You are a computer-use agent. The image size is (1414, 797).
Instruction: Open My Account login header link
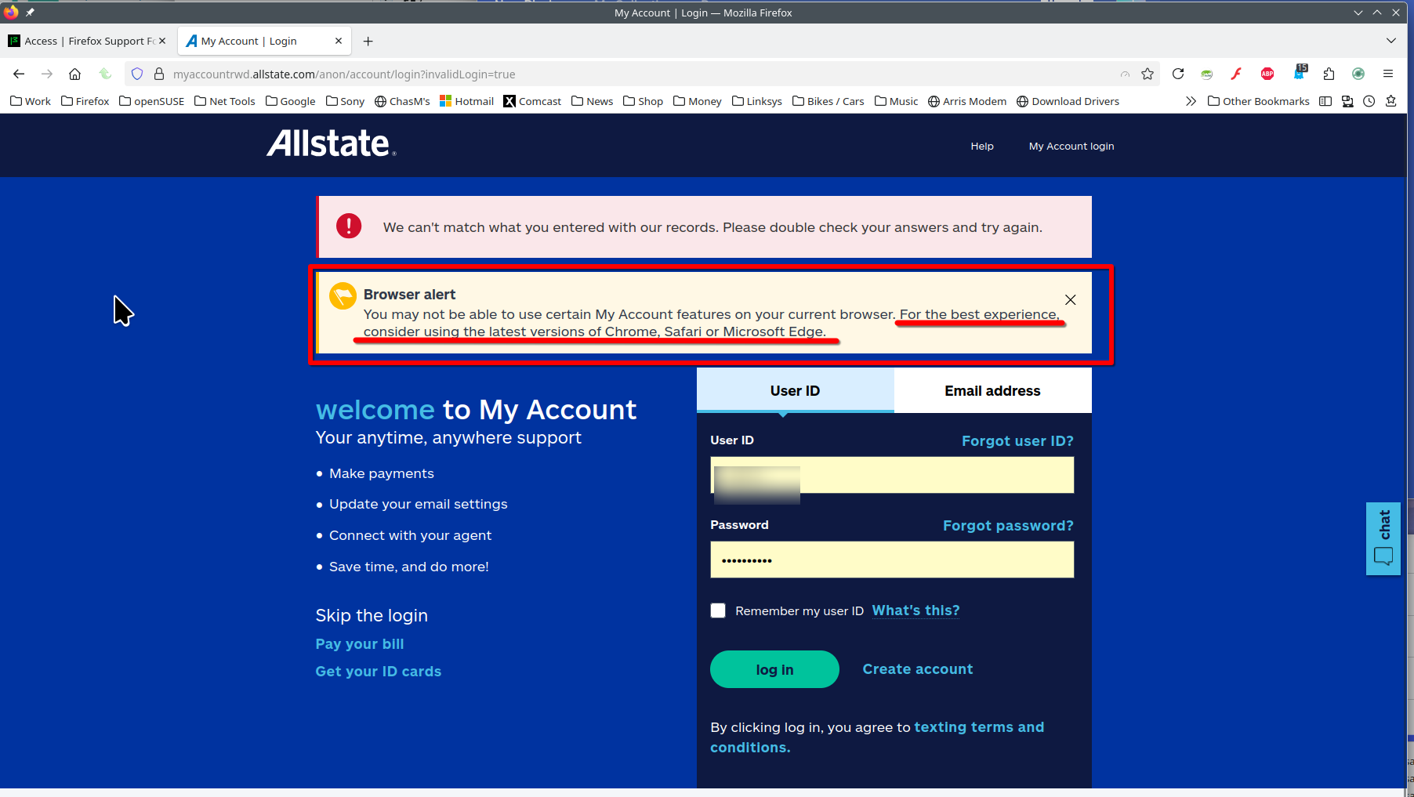[x=1071, y=146]
